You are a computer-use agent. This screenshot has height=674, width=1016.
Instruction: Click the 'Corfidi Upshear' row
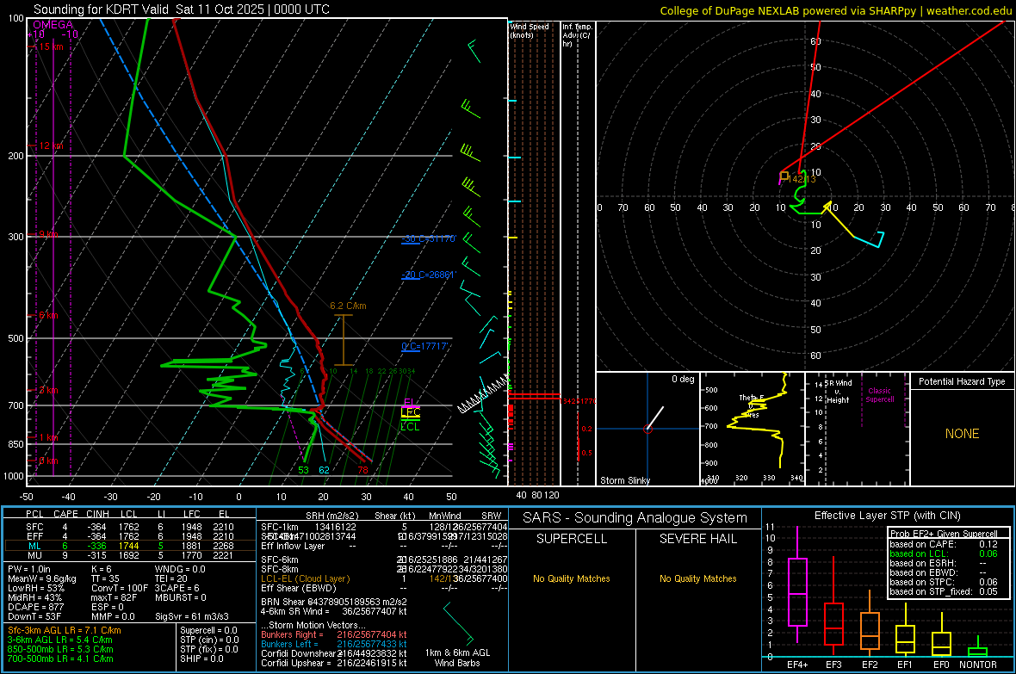point(334,663)
